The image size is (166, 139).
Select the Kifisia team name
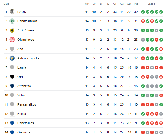[x=22, y=114]
